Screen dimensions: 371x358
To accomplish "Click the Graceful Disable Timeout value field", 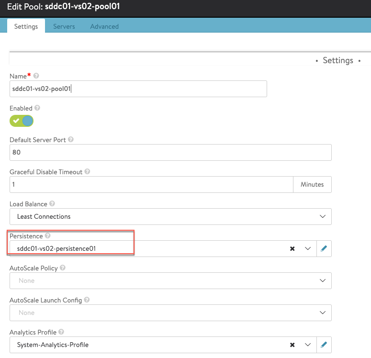I will (x=151, y=184).
